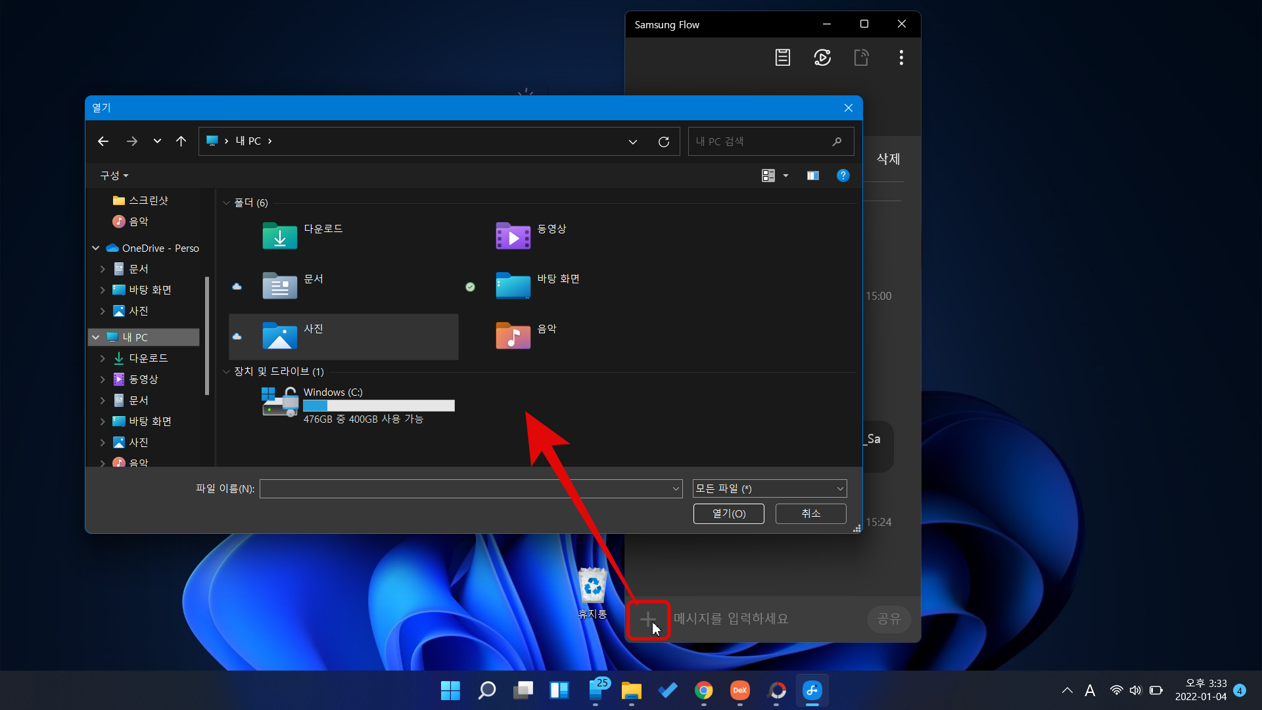This screenshot has width=1262, height=710.
Task: Go forward in the open dialog
Action: [132, 141]
